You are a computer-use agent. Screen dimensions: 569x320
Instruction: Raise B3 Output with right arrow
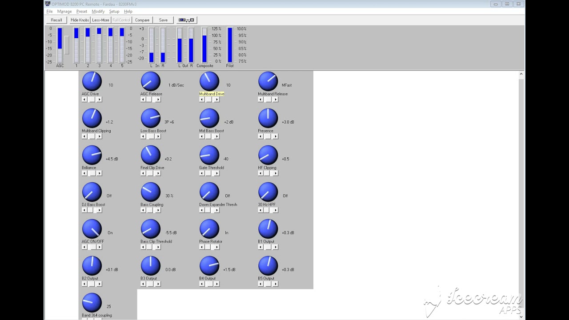coord(158,284)
